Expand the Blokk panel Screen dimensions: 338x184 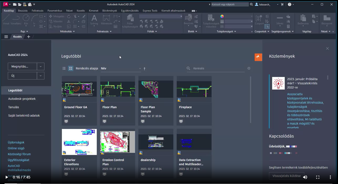(x=193, y=31)
